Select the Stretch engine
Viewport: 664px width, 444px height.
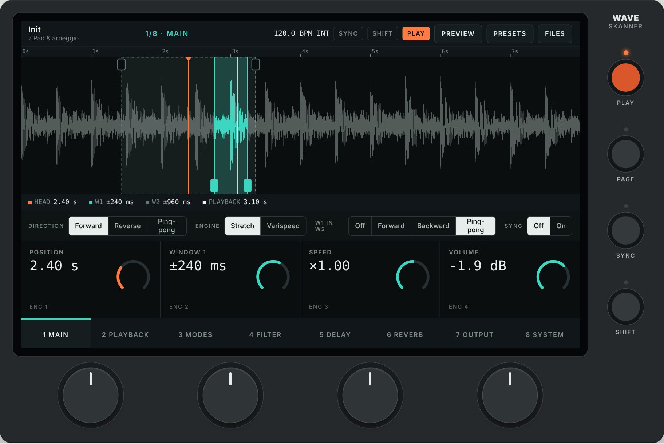pos(242,226)
